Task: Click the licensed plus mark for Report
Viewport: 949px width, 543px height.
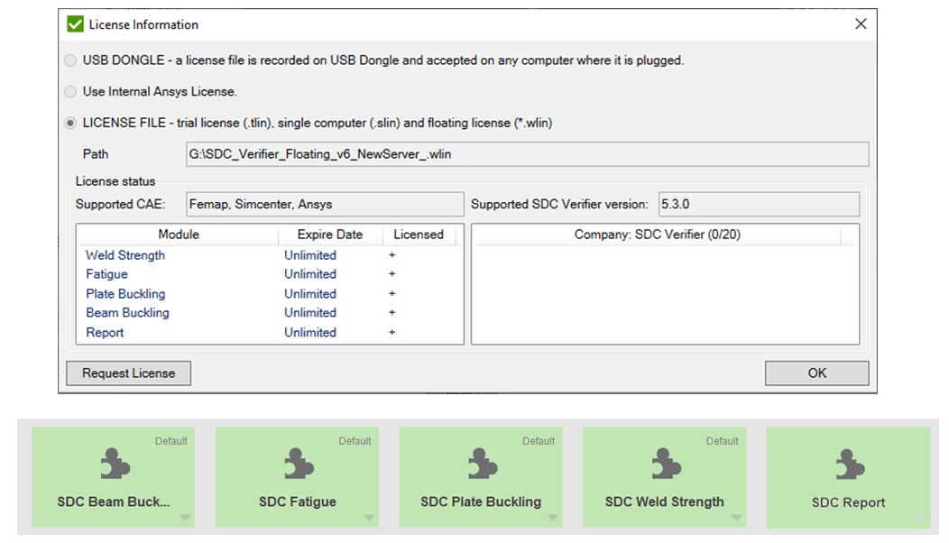Action: pyautogui.click(x=392, y=332)
